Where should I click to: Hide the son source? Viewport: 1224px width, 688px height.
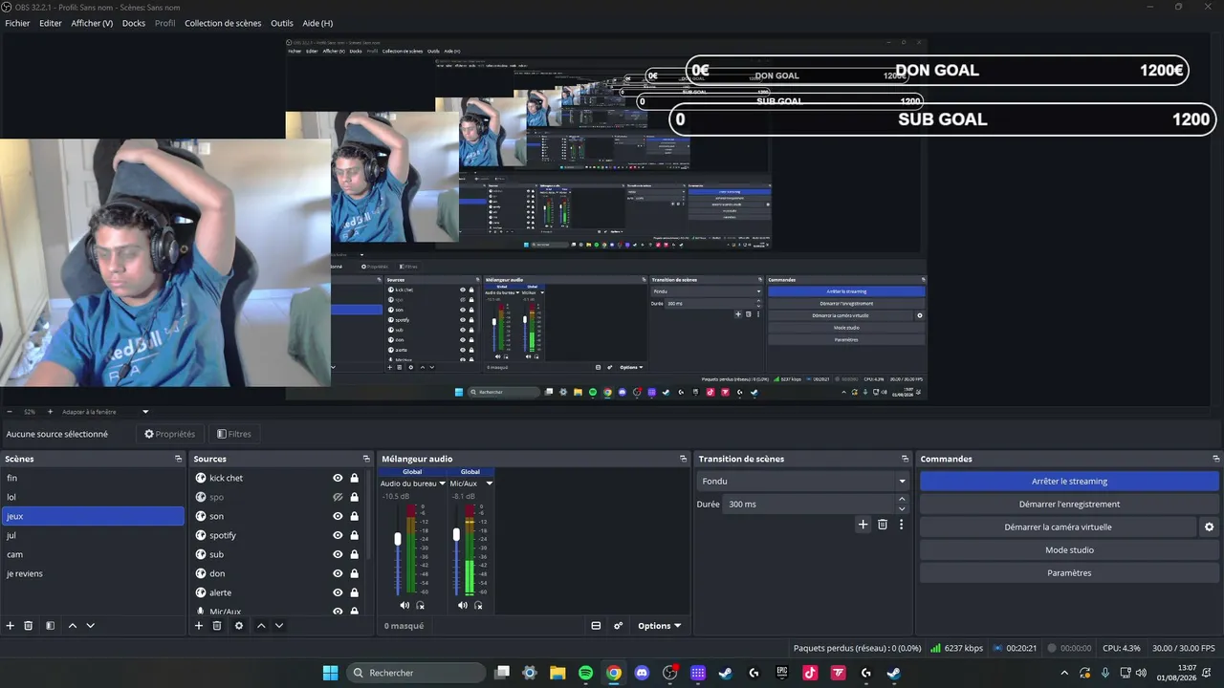338,516
